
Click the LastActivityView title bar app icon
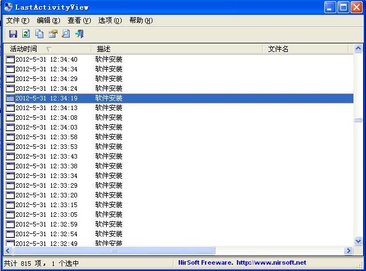[8, 7]
